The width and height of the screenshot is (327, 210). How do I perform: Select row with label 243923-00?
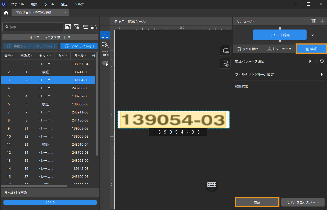click(48, 160)
